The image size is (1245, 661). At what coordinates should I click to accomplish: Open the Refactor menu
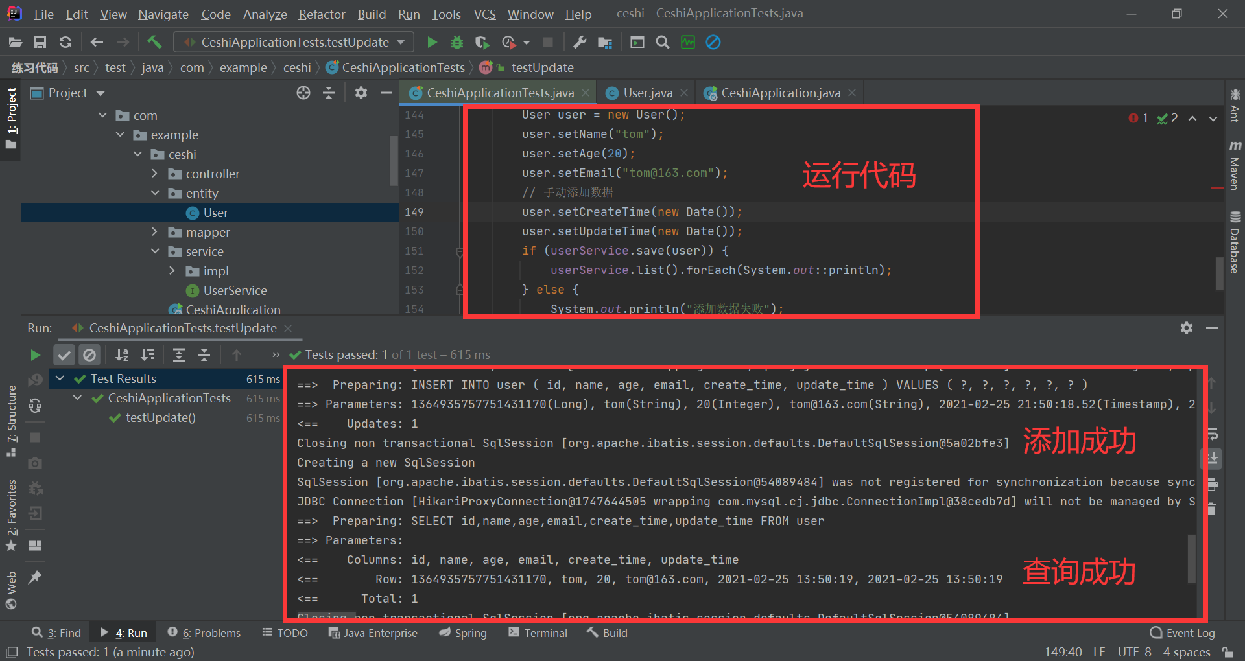(322, 14)
